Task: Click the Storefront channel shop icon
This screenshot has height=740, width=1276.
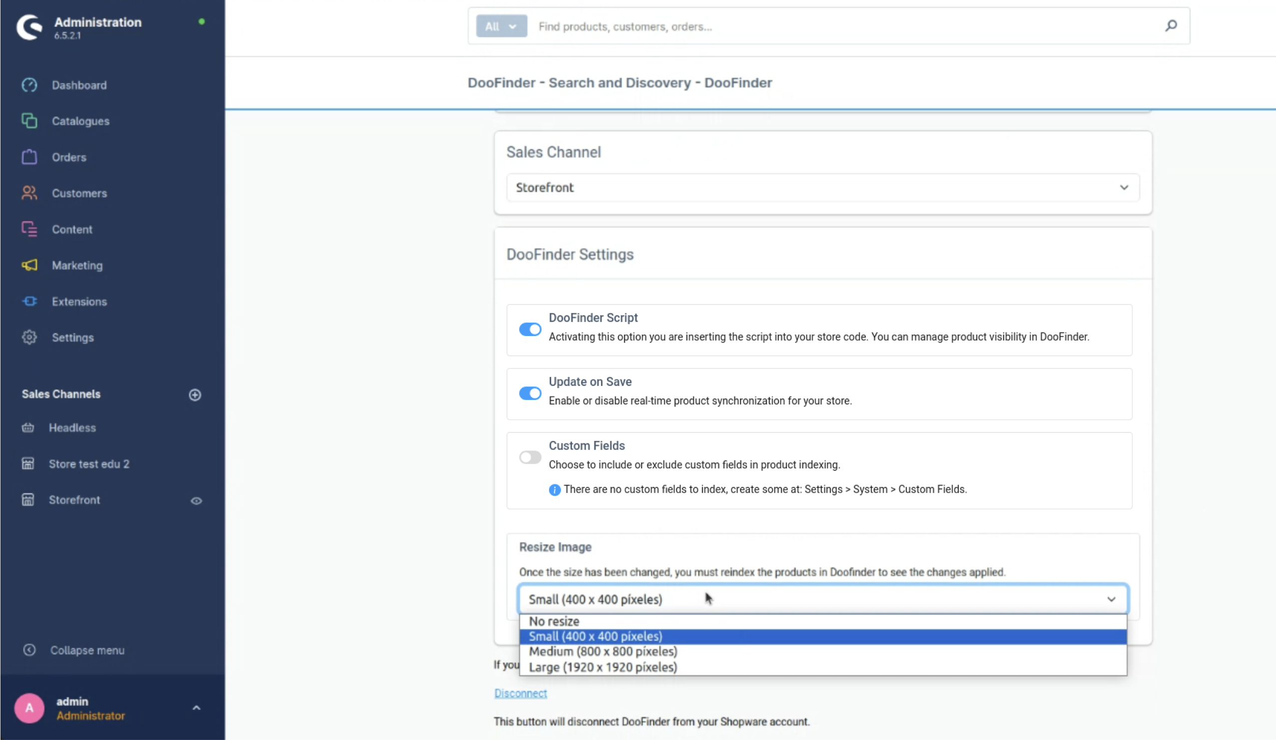Action: [x=28, y=500]
